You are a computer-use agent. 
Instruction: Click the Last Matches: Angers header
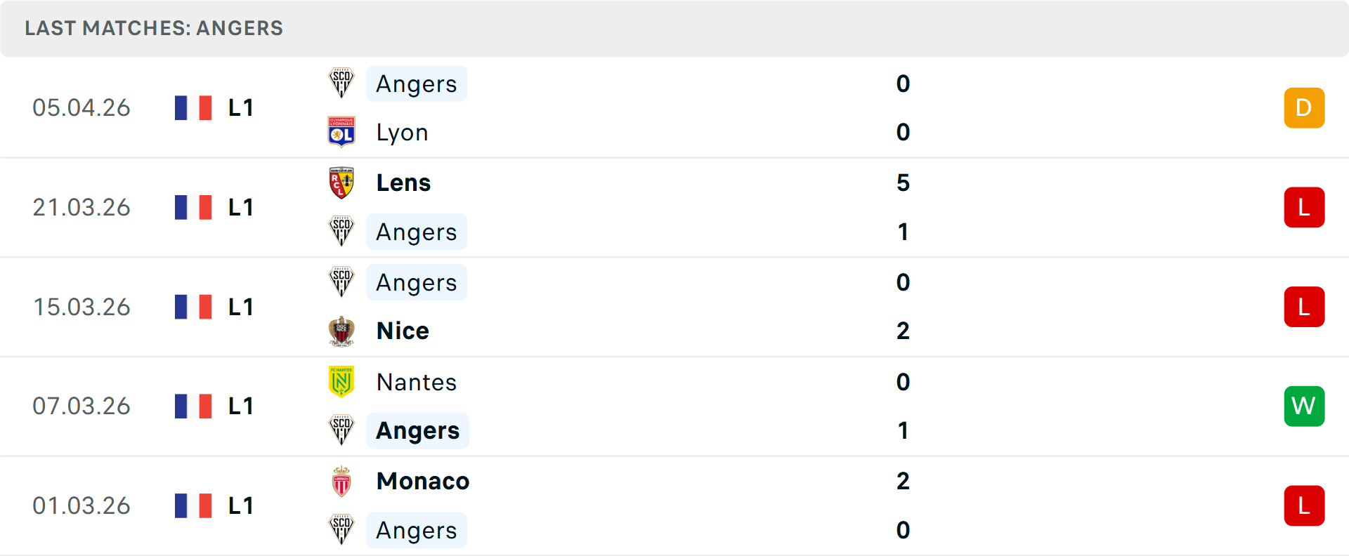click(x=154, y=28)
